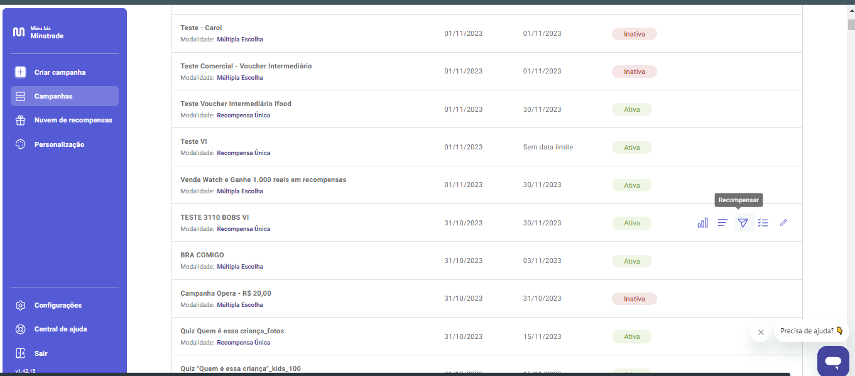Click the 'Precisa de ajuda?' message bubble

coord(811,331)
